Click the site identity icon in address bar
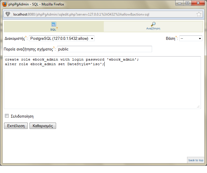The width and height of the screenshot is (207, 173). click(x=8, y=14)
